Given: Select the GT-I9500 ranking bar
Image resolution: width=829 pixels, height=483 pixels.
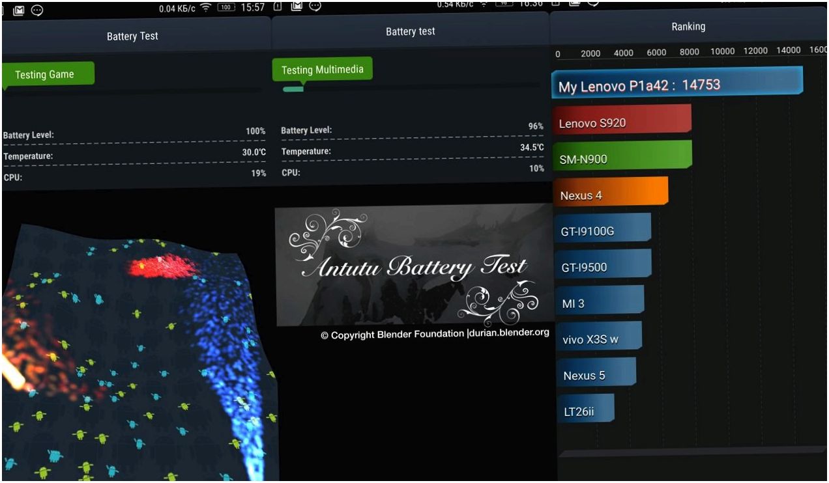Looking at the screenshot, I should 602,266.
